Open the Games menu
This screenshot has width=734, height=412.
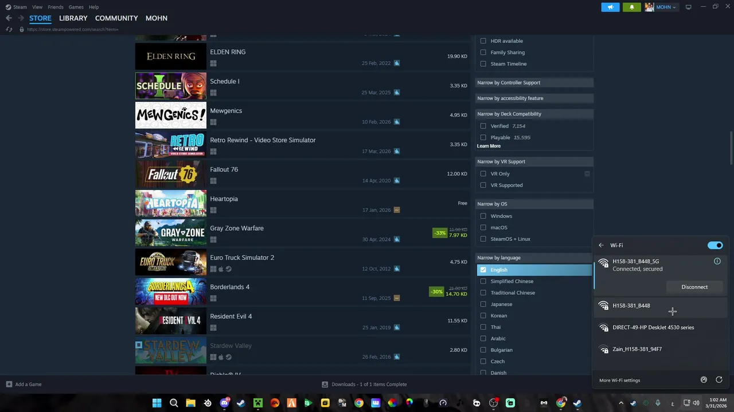tap(76, 7)
